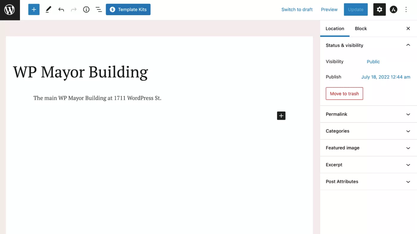
Task: Preview the post
Action: [x=329, y=10]
